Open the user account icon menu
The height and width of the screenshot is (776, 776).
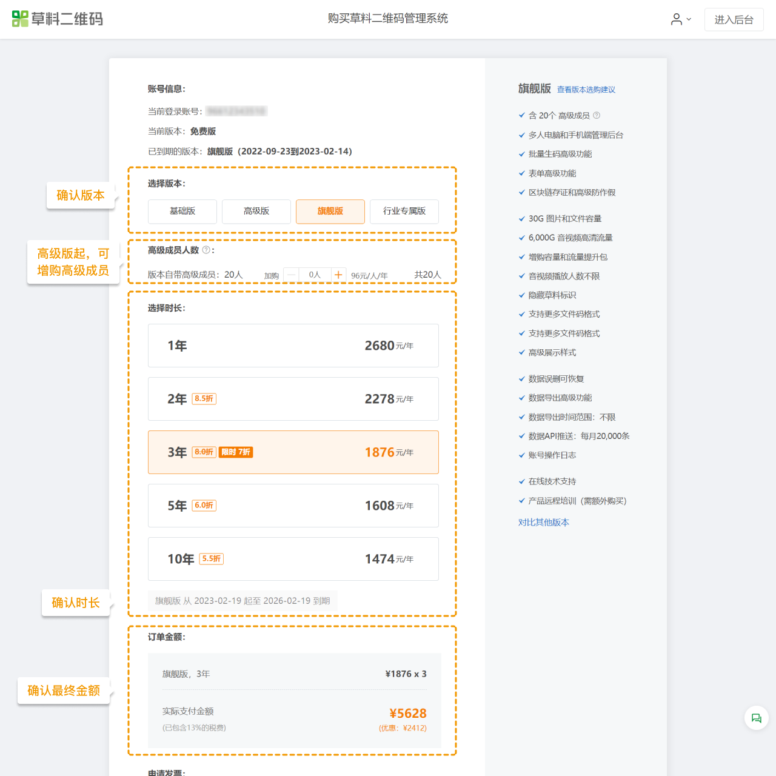677,19
